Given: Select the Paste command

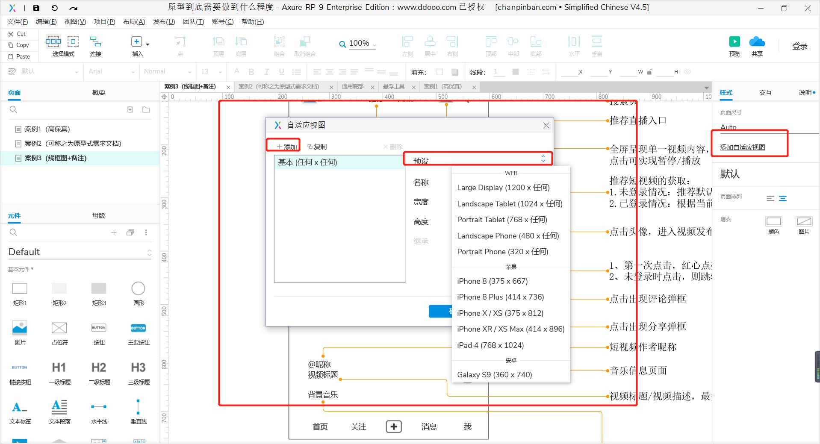Looking at the screenshot, I should pyautogui.click(x=19, y=56).
